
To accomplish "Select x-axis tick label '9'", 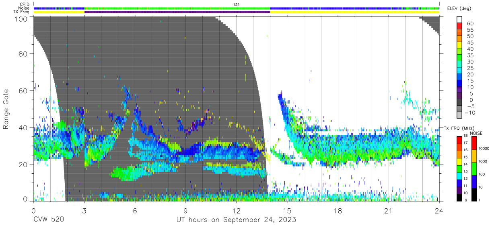I will point(185,211).
